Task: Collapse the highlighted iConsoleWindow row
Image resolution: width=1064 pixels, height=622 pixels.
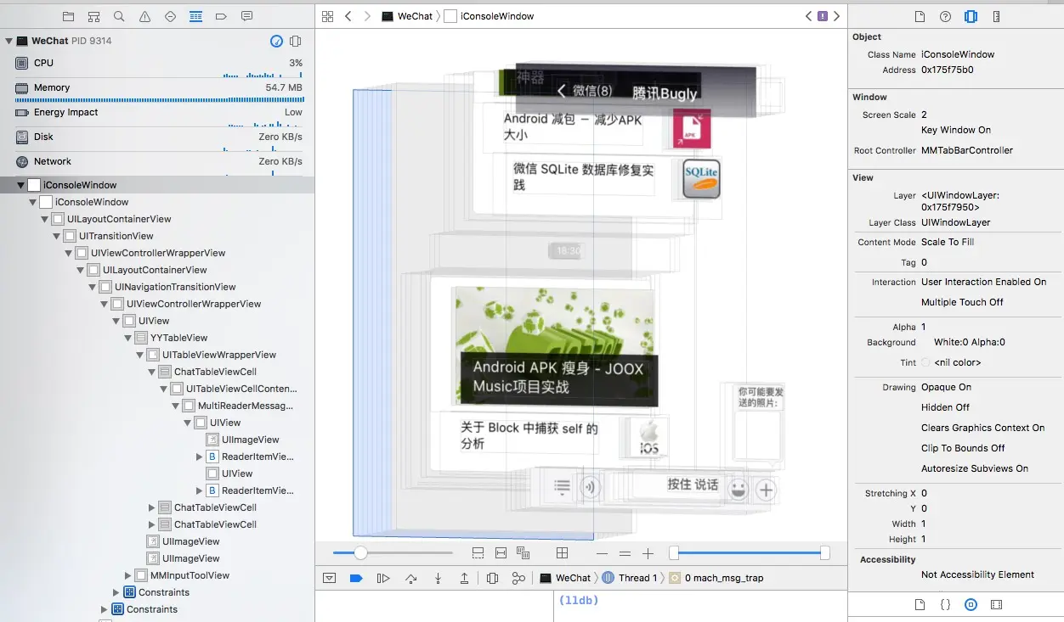Action: pyautogui.click(x=21, y=185)
